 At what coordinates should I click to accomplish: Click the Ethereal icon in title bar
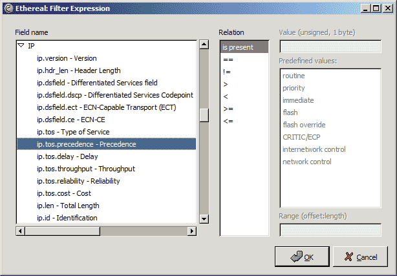point(9,8)
